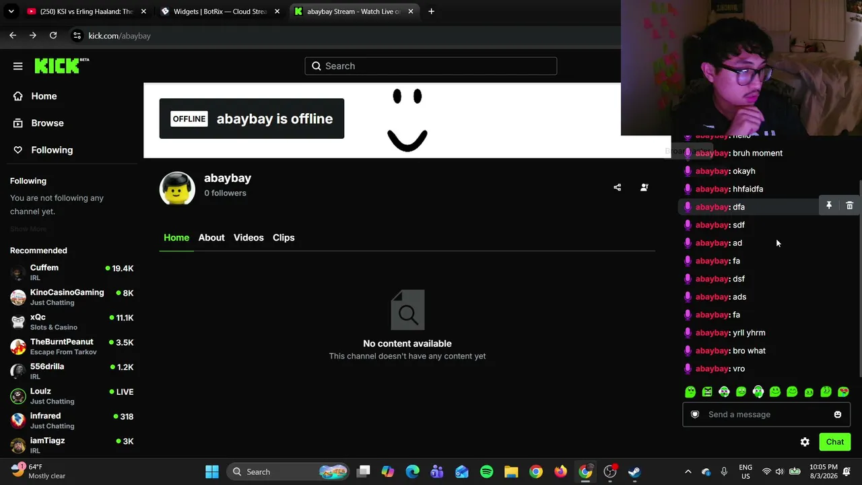Image resolution: width=862 pixels, height=485 pixels.
Task: Open Microsoft Edge from the taskbar
Action: click(412, 472)
